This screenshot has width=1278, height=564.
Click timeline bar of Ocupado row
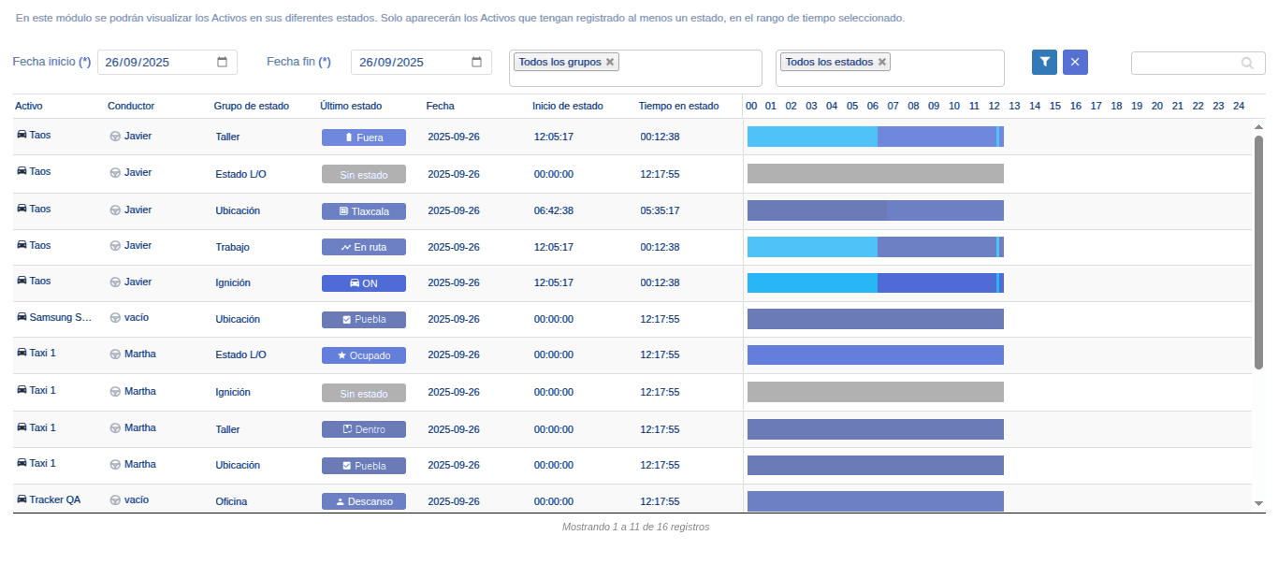[x=876, y=354]
